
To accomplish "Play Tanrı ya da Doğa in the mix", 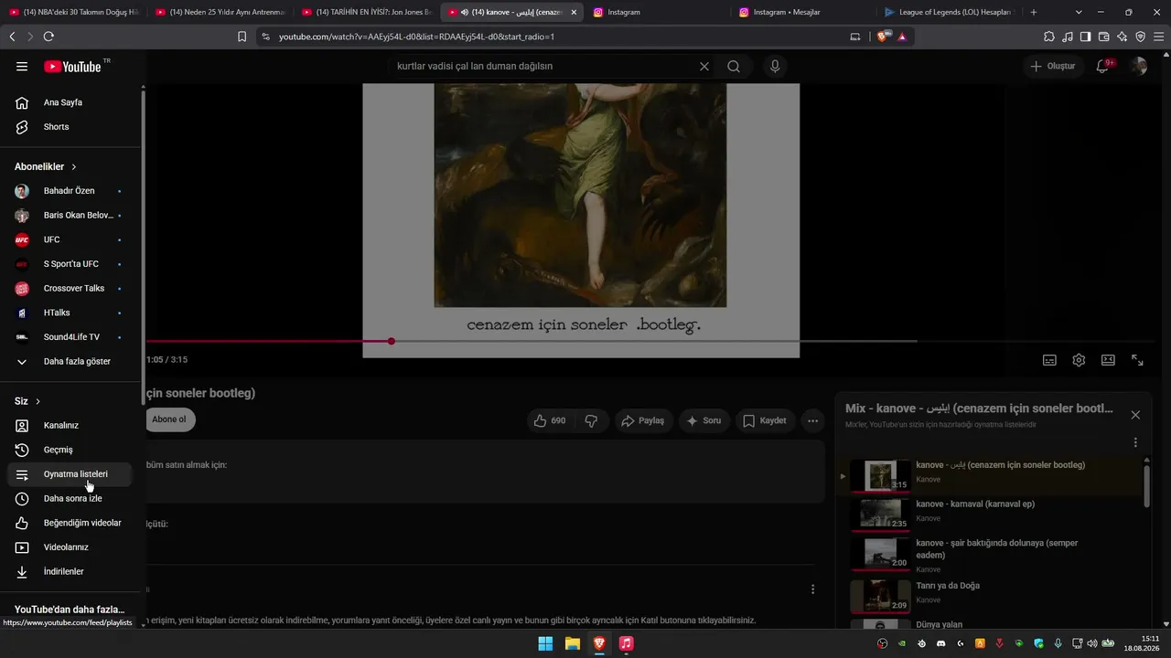I will (x=993, y=594).
